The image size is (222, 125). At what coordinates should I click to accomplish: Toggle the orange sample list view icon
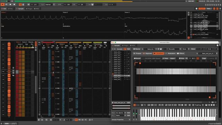pos(125,49)
